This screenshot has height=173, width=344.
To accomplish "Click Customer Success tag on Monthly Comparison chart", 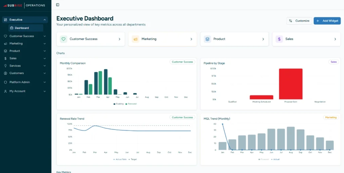I will click(182, 62).
